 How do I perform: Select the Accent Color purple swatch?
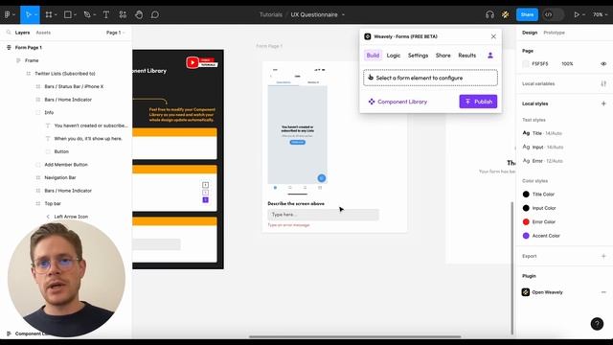[x=526, y=236]
